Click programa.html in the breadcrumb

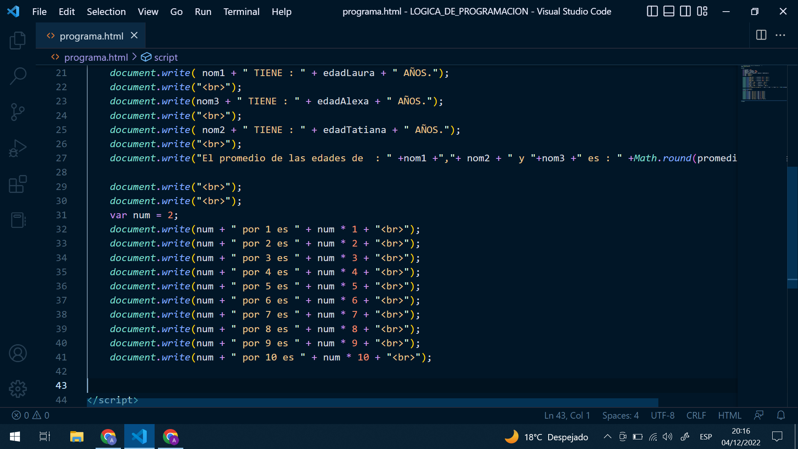coord(96,57)
